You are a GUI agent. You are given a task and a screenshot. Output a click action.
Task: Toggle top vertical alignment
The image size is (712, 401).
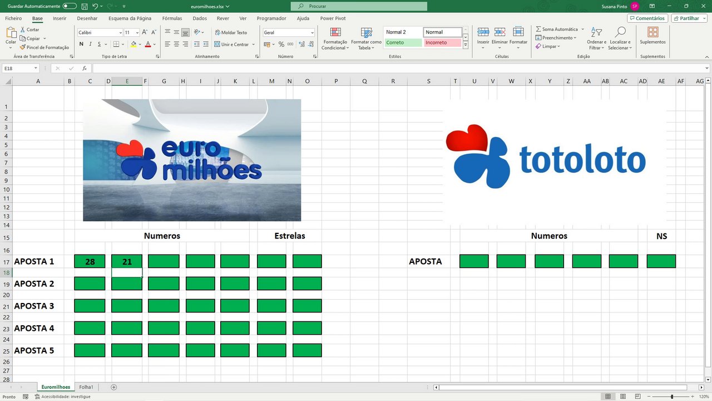coord(168,32)
